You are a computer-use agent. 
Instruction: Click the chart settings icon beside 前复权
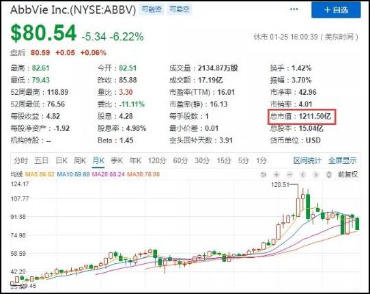click(329, 175)
